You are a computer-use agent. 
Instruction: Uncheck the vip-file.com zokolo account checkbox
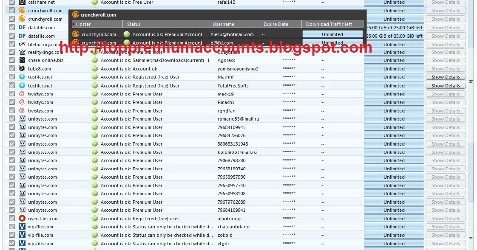(12, 235)
